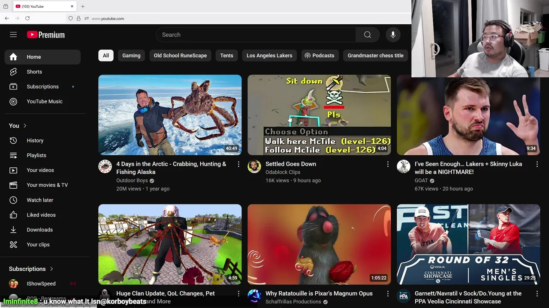Open the hamburger guide menu
This screenshot has height=308, width=549.
(13, 35)
